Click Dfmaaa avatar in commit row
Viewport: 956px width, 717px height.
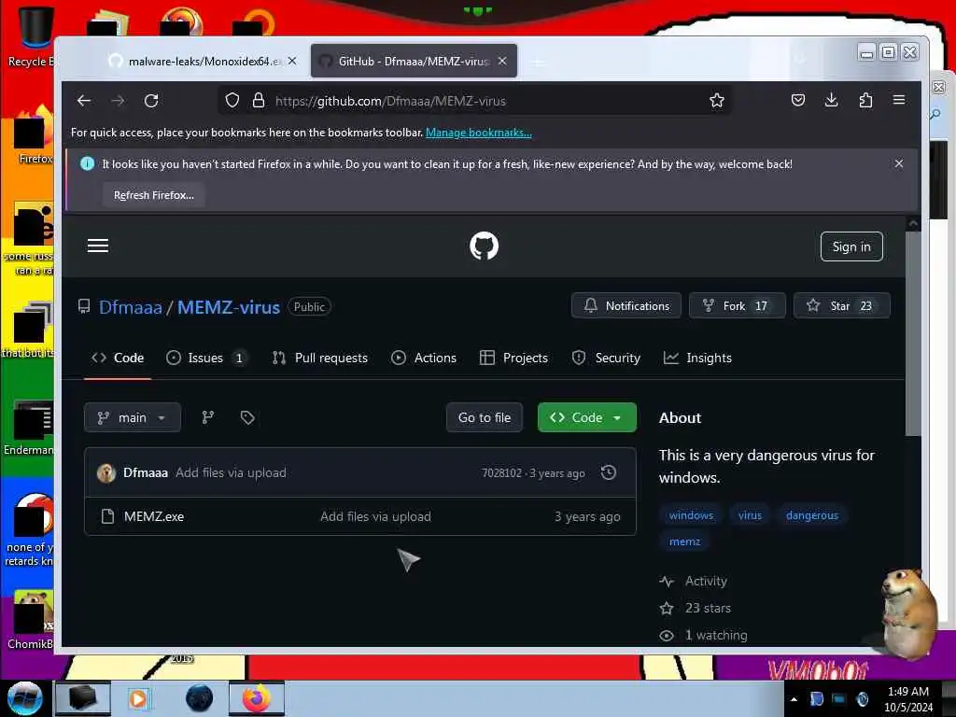point(106,473)
